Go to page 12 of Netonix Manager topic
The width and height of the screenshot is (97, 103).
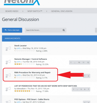click(88, 63)
